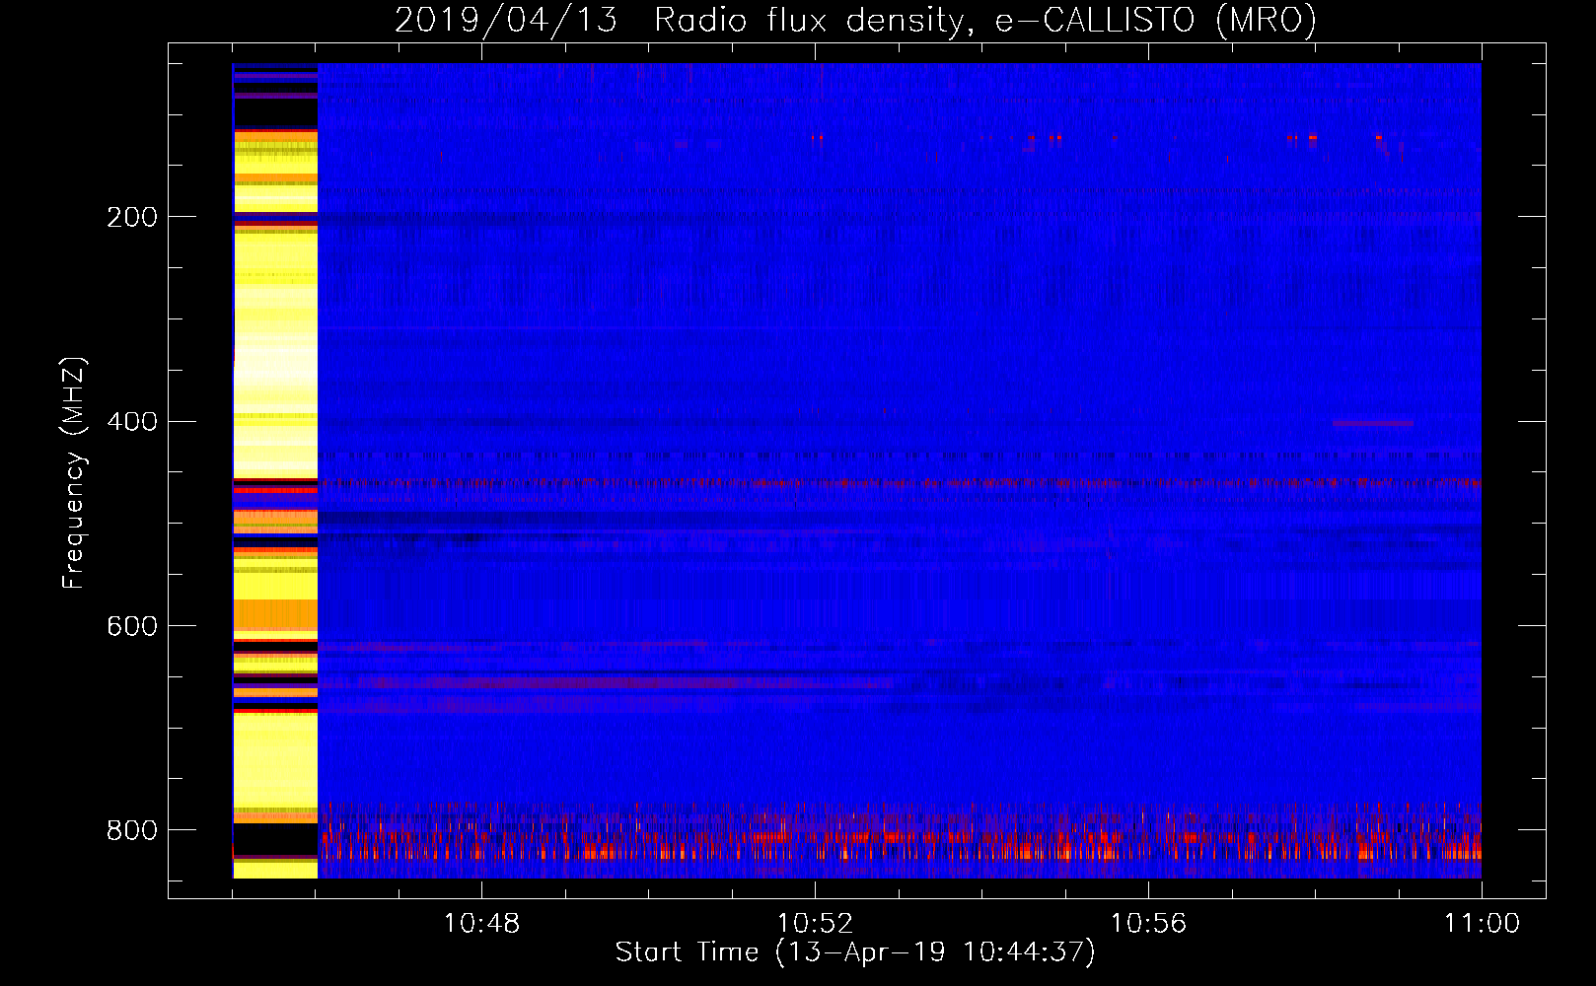Select the '11:00' time tick label
The width and height of the screenshot is (1596, 986).
pyautogui.click(x=1482, y=923)
